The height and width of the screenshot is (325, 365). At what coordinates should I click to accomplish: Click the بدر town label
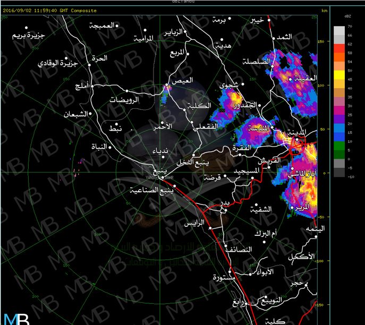coord(225,203)
